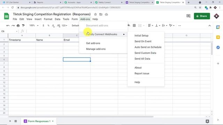223x125 pixels.
Task: Open the Explore button
Action: click(207, 121)
